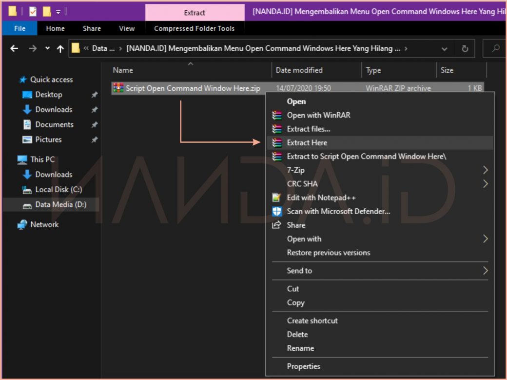Viewport: 507px width, 380px height.
Task: Click the up-directory arrow icon
Action: [x=60, y=49]
